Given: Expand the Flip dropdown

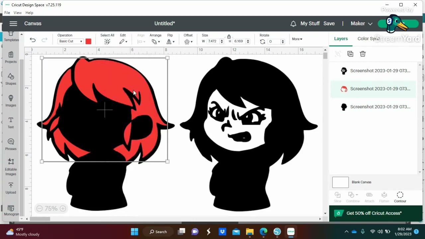Looking at the screenshot, I should 171,42.
